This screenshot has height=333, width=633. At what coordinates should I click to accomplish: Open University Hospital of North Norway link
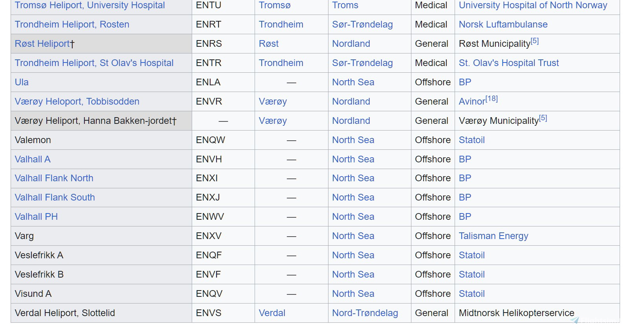tap(533, 6)
